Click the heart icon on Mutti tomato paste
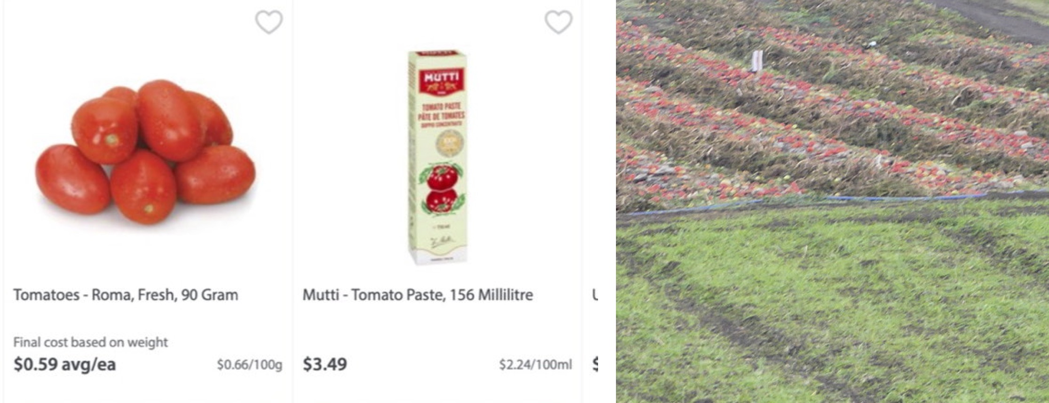The height and width of the screenshot is (403, 1049). (558, 22)
